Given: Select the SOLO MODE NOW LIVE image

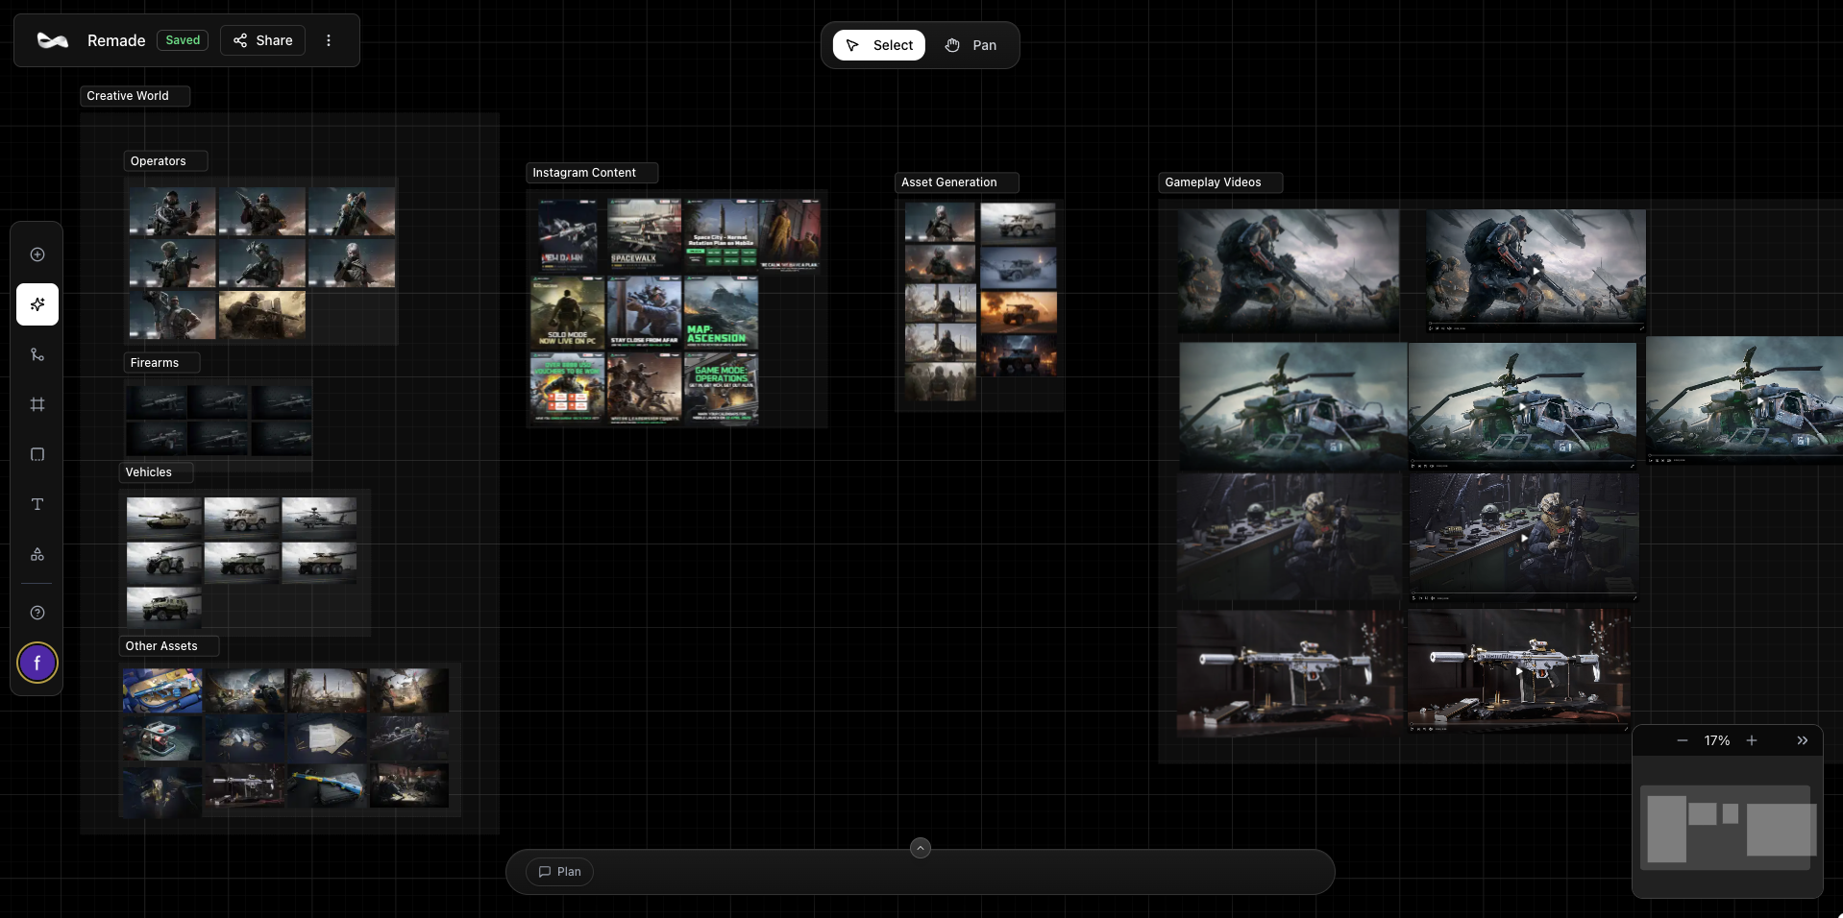Looking at the screenshot, I should [x=567, y=312].
